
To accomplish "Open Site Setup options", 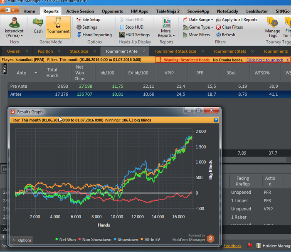I will pyautogui.click(x=89, y=20).
